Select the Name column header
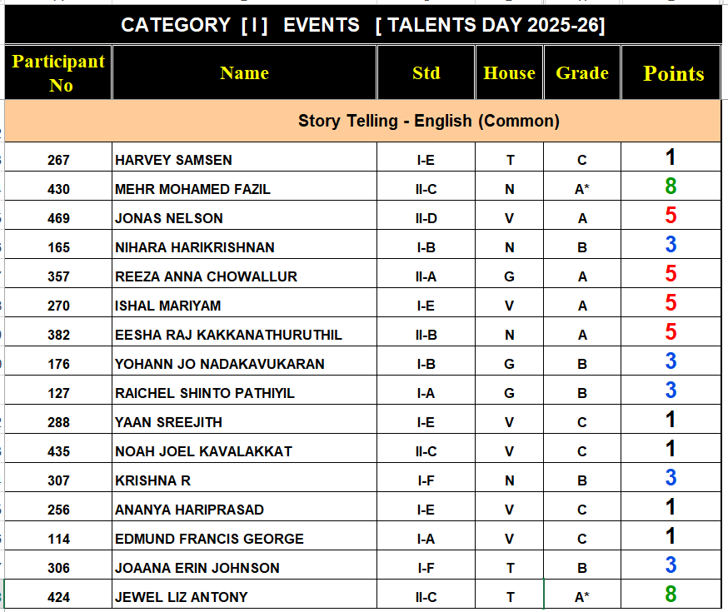The image size is (728, 612). point(244,72)
